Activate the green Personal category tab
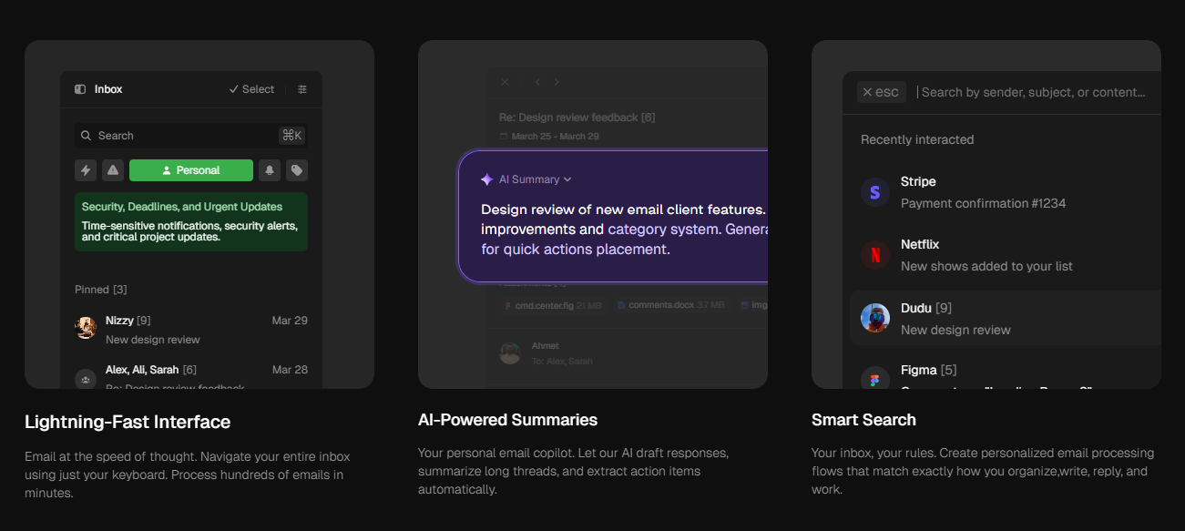Image resolution: width=1185 pixels, height=531 pixels. (191, 170)
